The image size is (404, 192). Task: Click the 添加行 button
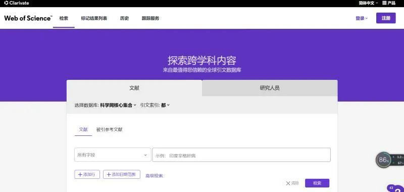(87, 174)
